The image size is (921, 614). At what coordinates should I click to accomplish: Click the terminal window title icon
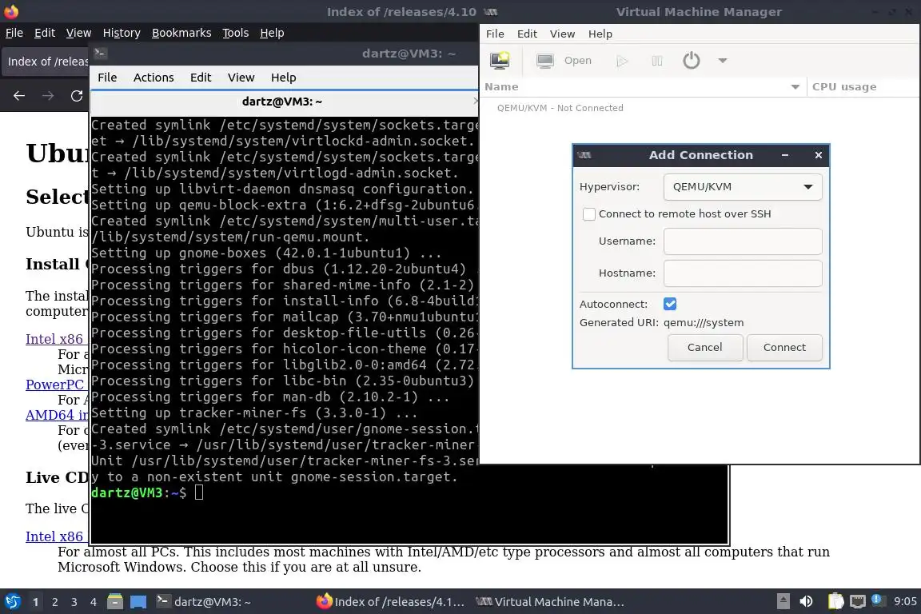[100, 53]
